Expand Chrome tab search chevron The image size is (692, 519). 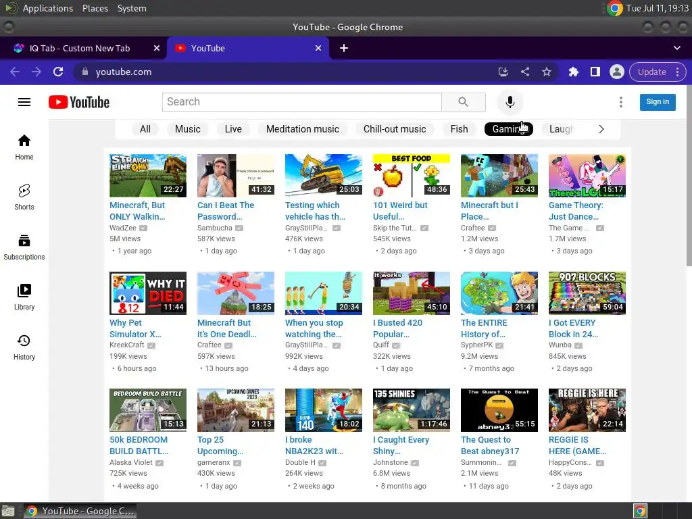pyautogui.click(x=676, y=48)
